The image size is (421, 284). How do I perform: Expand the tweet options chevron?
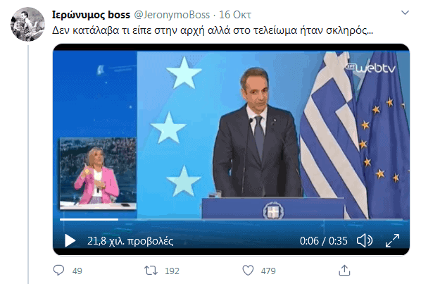point(405,13)
